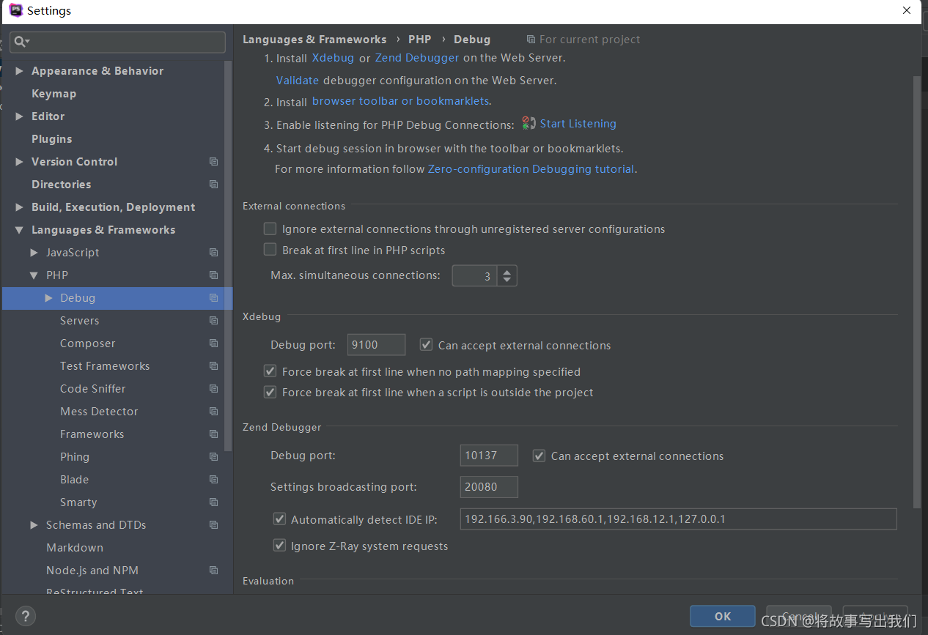Click PHP in the breadcrumb path
The height and width of the screenshot is (635, 928).
click(x=420, y=40)
